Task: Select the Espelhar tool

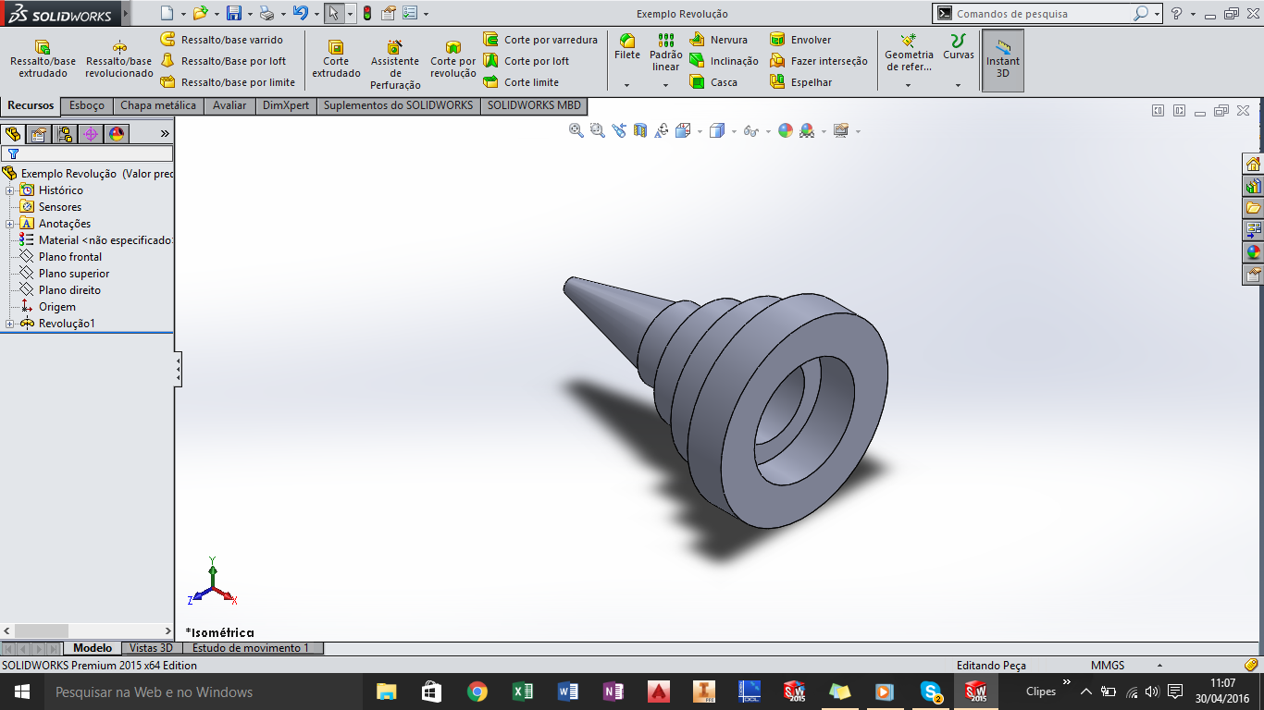Action: tap(801, 82)
